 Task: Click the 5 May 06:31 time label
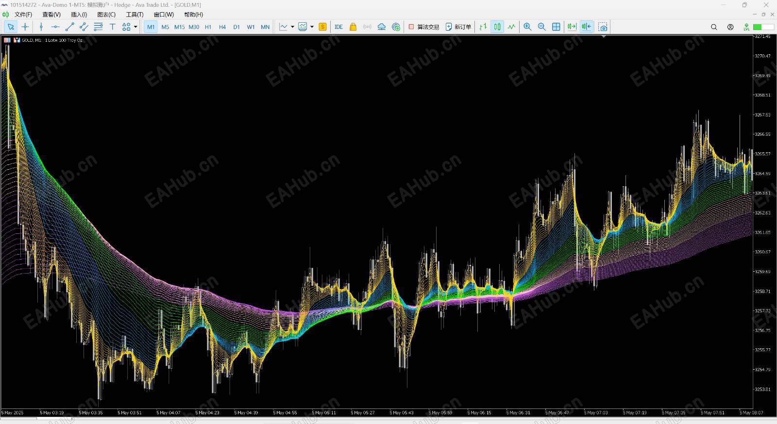[x=518, y=413]
